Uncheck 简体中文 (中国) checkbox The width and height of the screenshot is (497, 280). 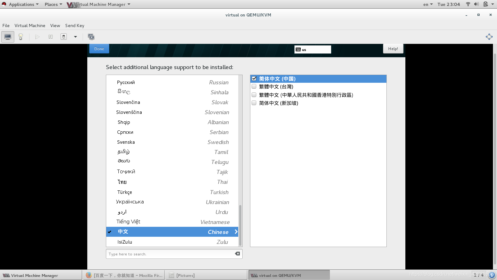tap(254, 78)
